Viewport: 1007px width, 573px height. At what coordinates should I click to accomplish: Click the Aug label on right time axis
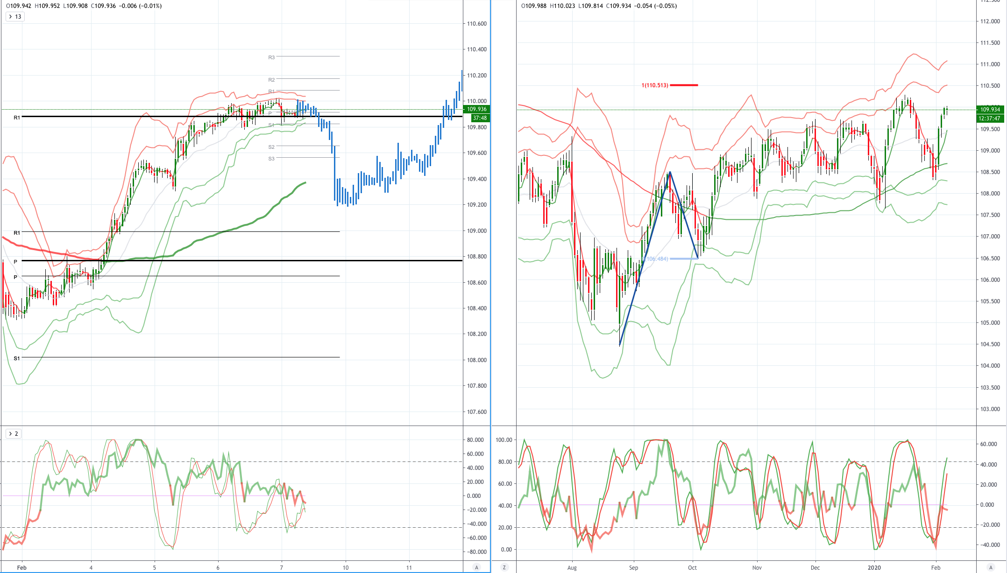pyautogui.click(x=572, y=567)
